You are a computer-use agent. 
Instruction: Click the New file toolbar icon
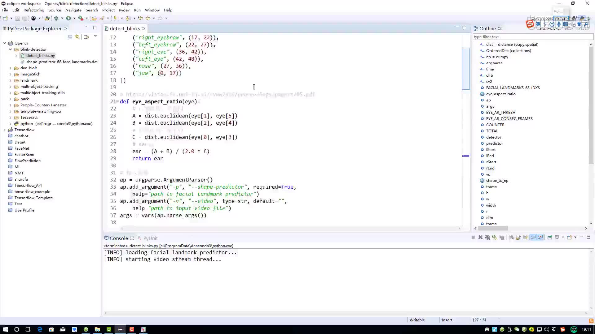5,18
